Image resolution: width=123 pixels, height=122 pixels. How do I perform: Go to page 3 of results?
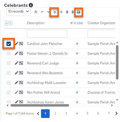point(66,113)
